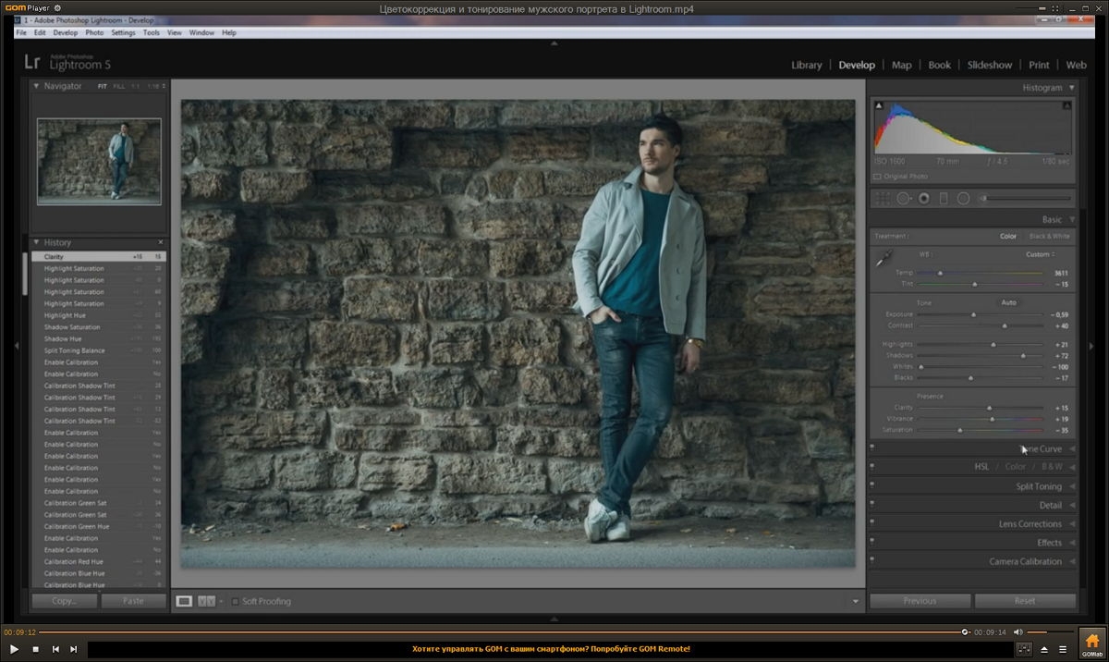The width and height of the screenshot is (1109, 662).
Task: Select the Graduated Filter tool
Action: tap(944, 198)
